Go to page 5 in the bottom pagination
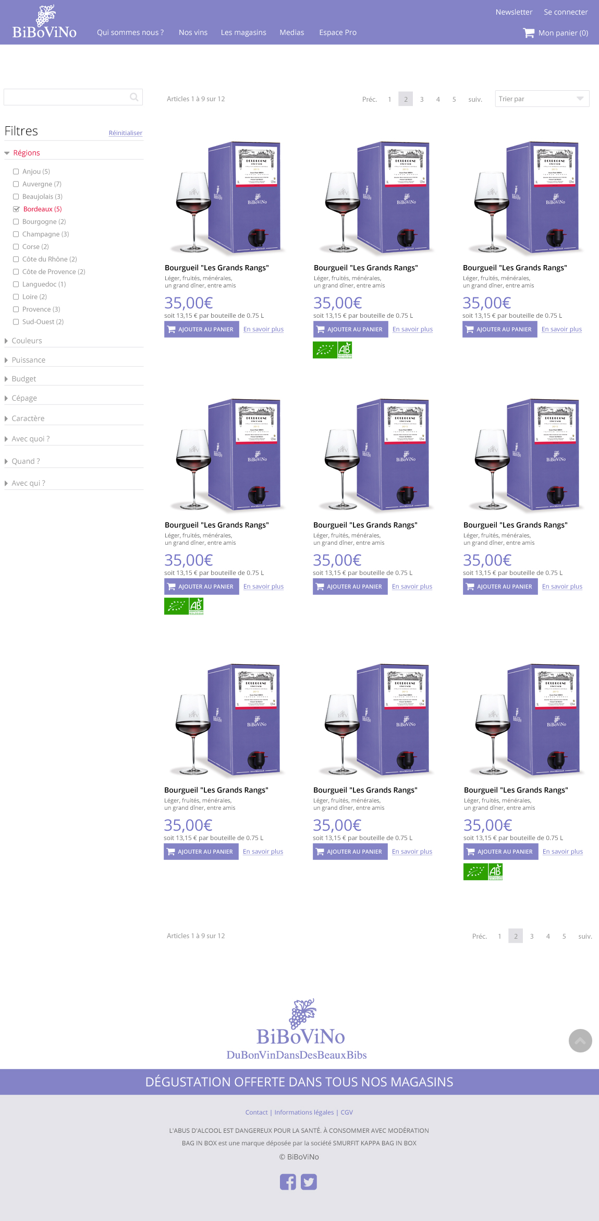 pyautogui.click(x=564, y=936)
